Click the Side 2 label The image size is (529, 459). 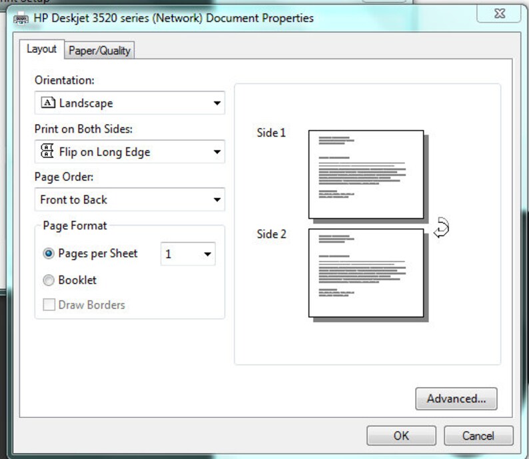271,234
